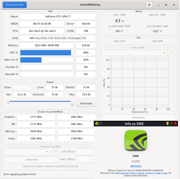Apply the fan profile with Anwenden
180x179 pixels.
138,117
